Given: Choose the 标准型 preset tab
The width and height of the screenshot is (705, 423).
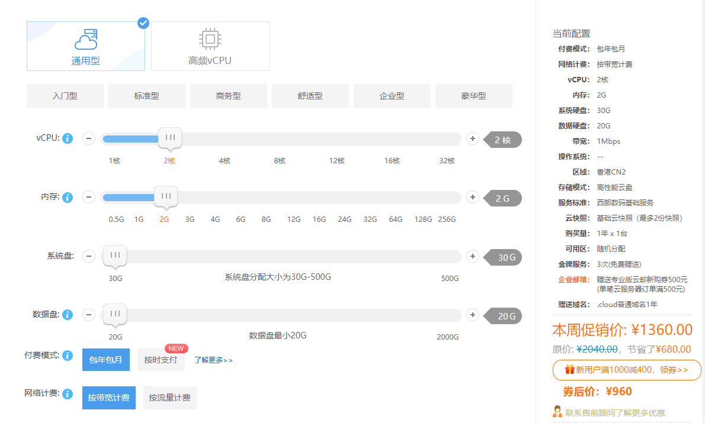Looking at the screenshot, I should tap(147, 96).
